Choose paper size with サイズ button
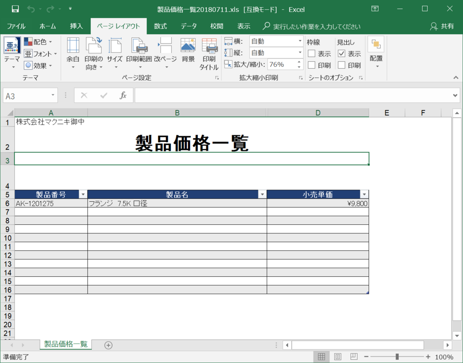The height and width of the screenshot is (363, 463). coord(115,53)
